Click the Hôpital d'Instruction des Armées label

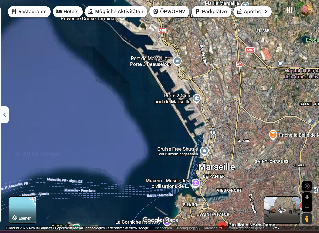(302, 74)
